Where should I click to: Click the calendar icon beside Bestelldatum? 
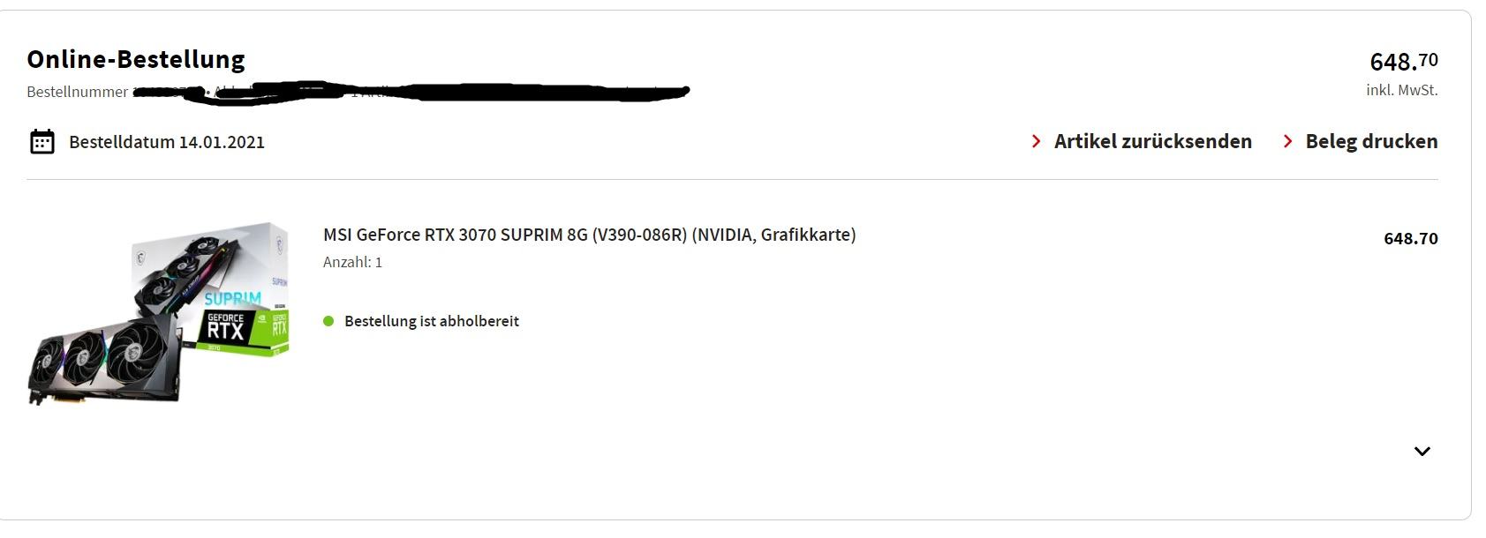click(41, 142)
